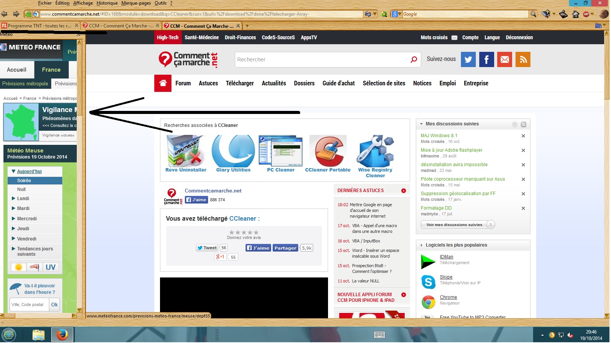Select the Télécharger site menu
The image size is (611, 343).
[240, 83]
